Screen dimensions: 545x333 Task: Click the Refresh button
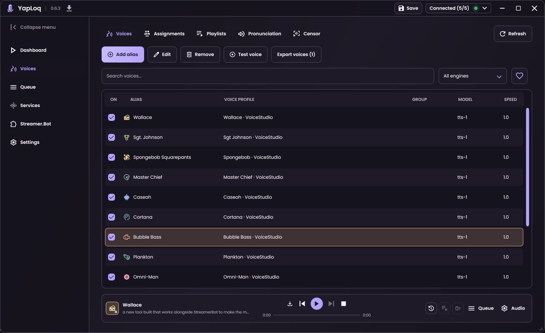[x=513, y=34]
